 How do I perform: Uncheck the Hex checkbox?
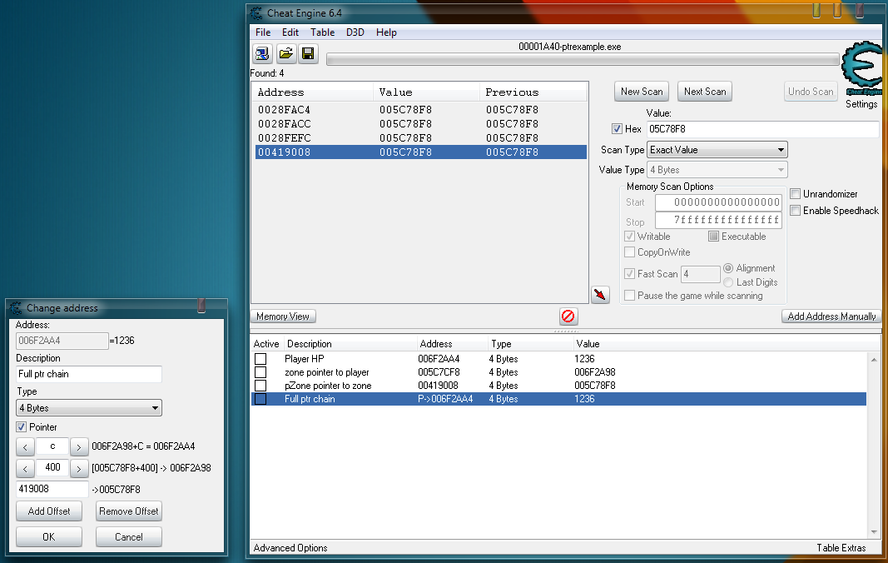tap(617, 129)
